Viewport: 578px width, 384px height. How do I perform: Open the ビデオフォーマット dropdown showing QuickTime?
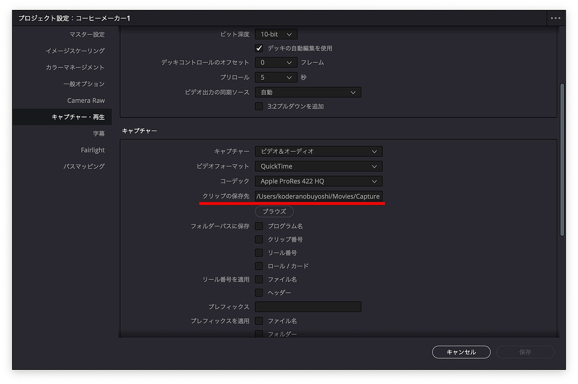click(x=318, y=166)
